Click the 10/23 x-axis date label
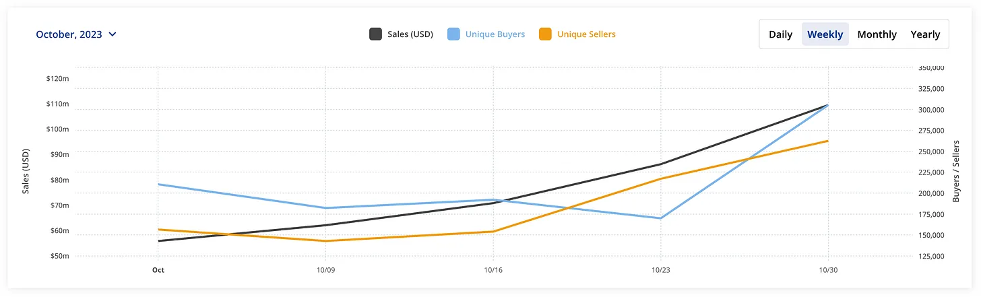The height and width of the screenshot is (297, 981). (660, 269)
